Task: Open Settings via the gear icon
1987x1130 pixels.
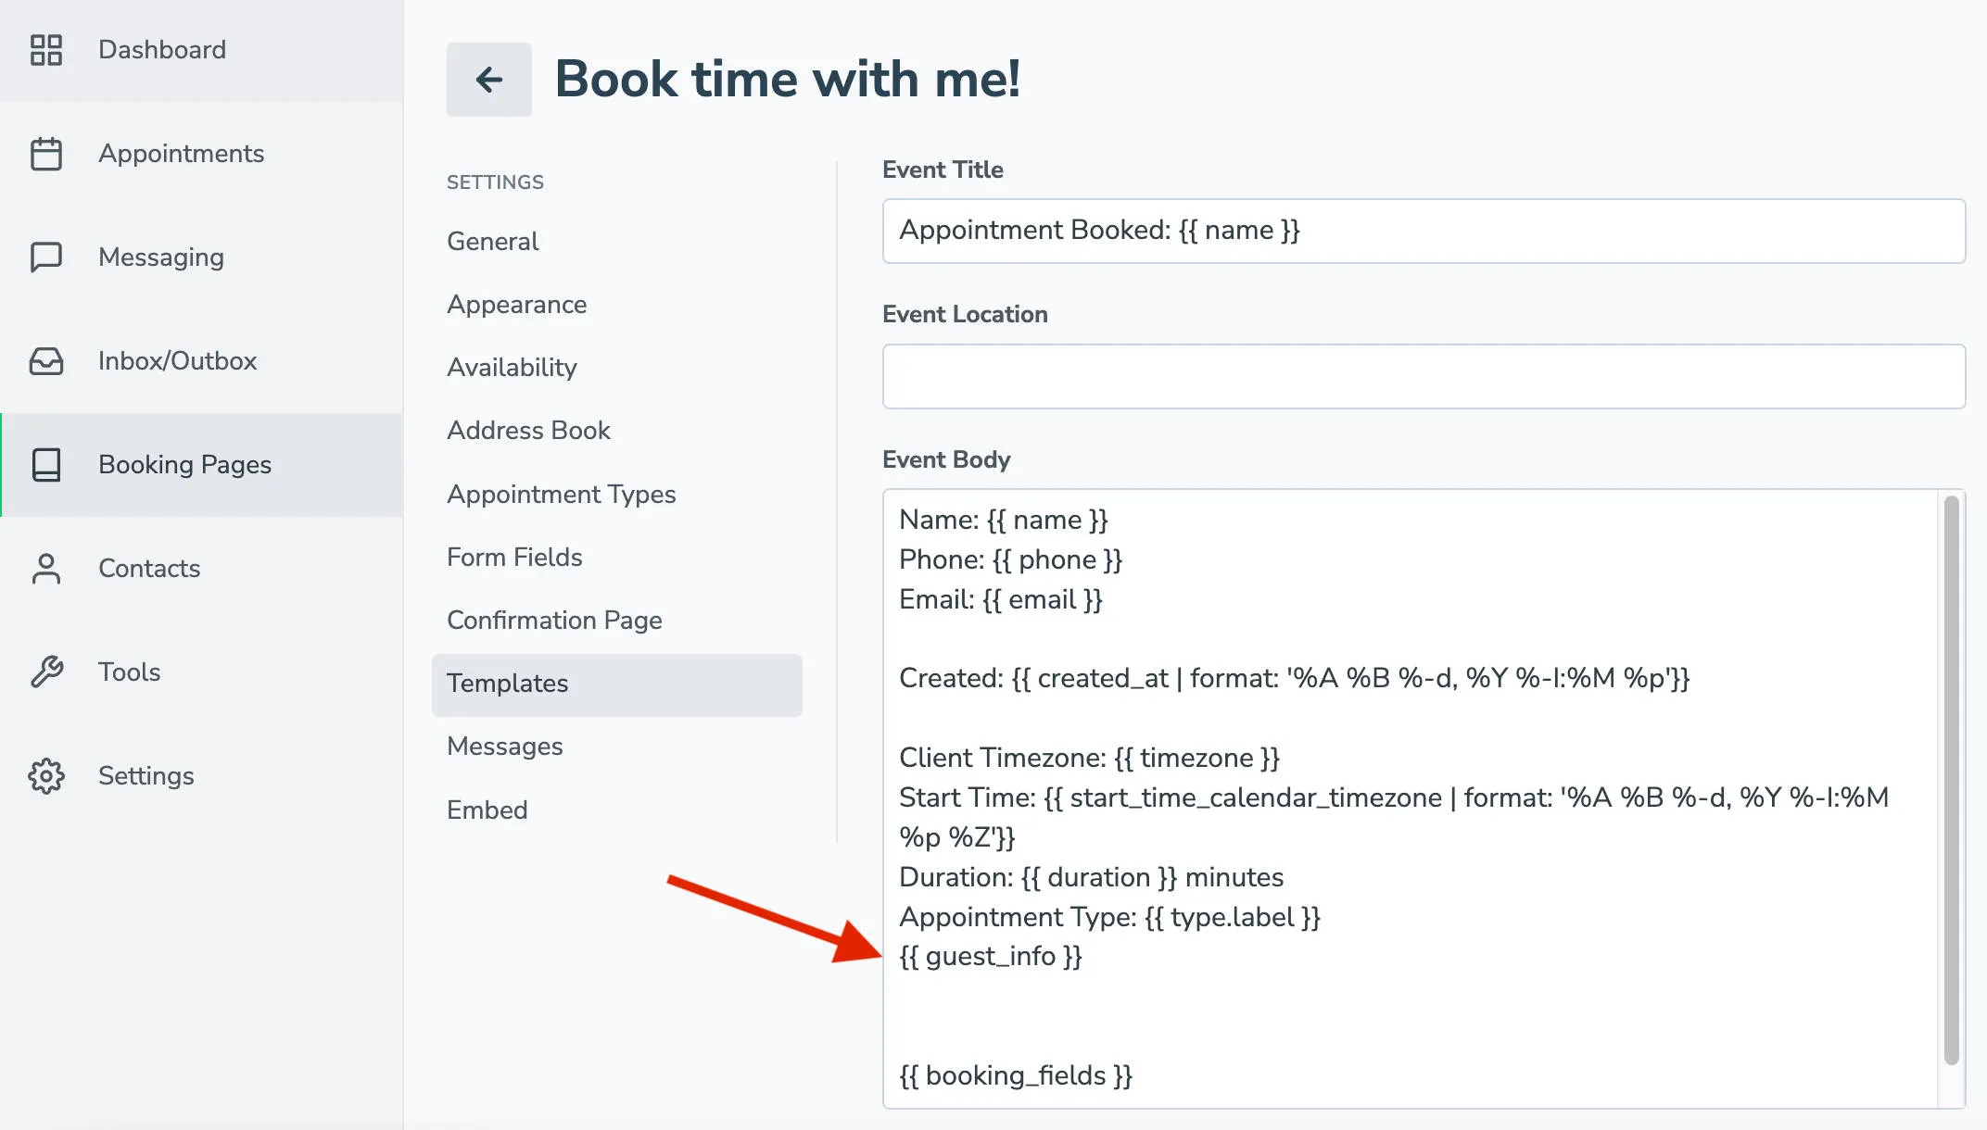Action: (x=47, y=776)
